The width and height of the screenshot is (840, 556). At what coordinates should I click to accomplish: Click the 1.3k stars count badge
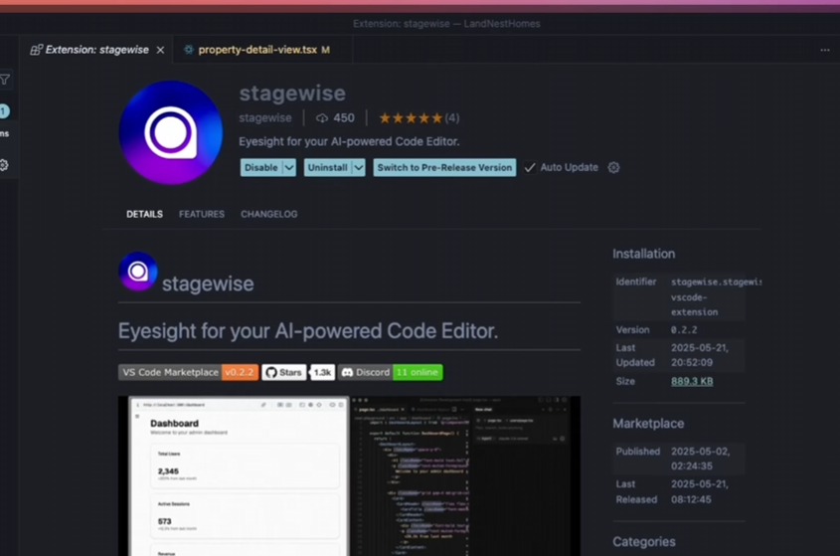[x=322, y=372]
